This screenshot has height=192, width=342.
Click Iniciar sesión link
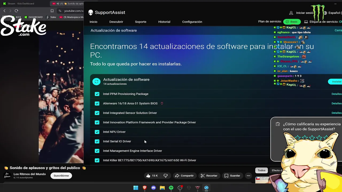pyautogui.click(x=305, y=13)
